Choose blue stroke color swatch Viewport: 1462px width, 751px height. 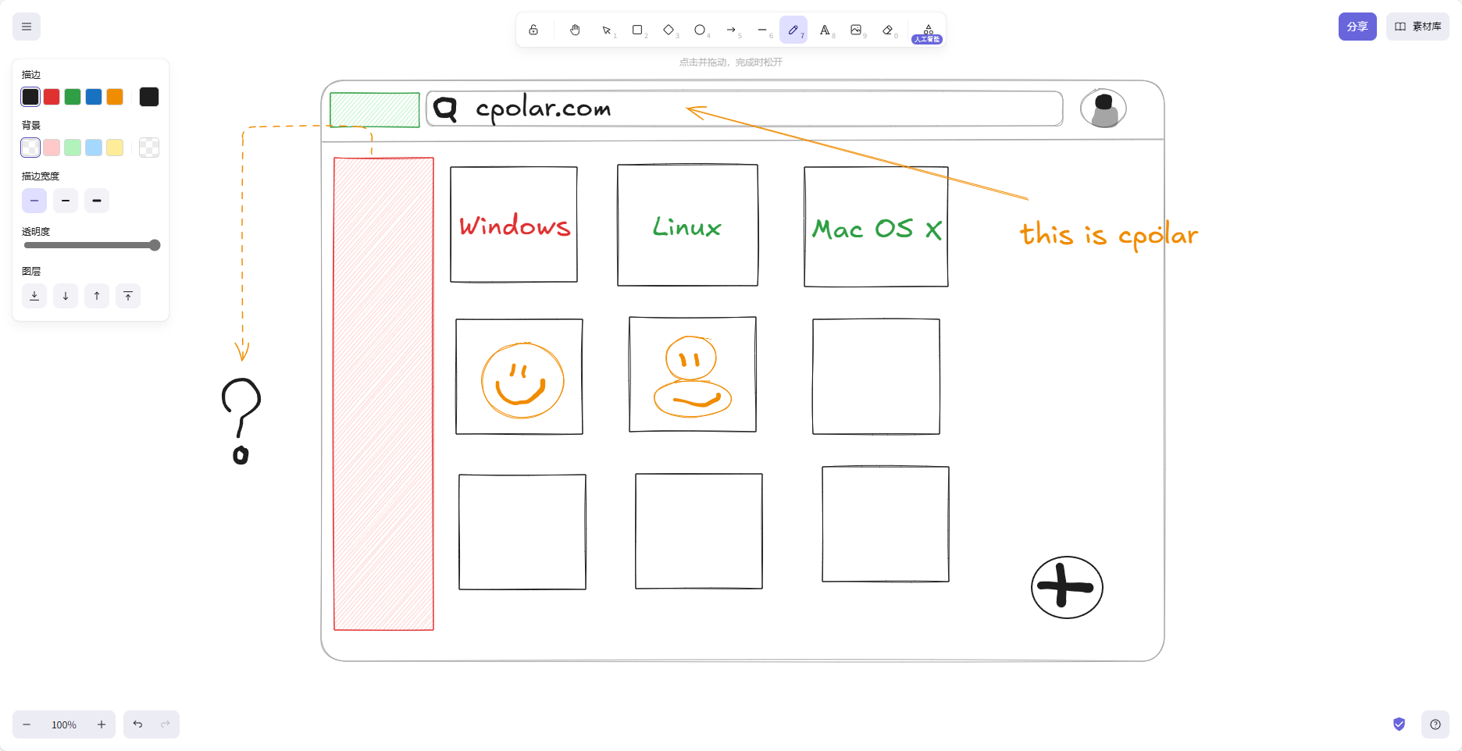click(94, 97)
